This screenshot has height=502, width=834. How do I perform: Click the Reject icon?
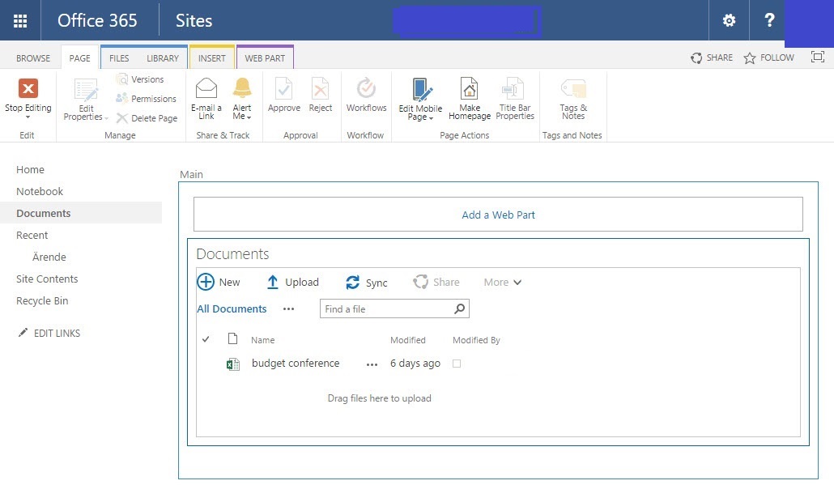[320, 89]
